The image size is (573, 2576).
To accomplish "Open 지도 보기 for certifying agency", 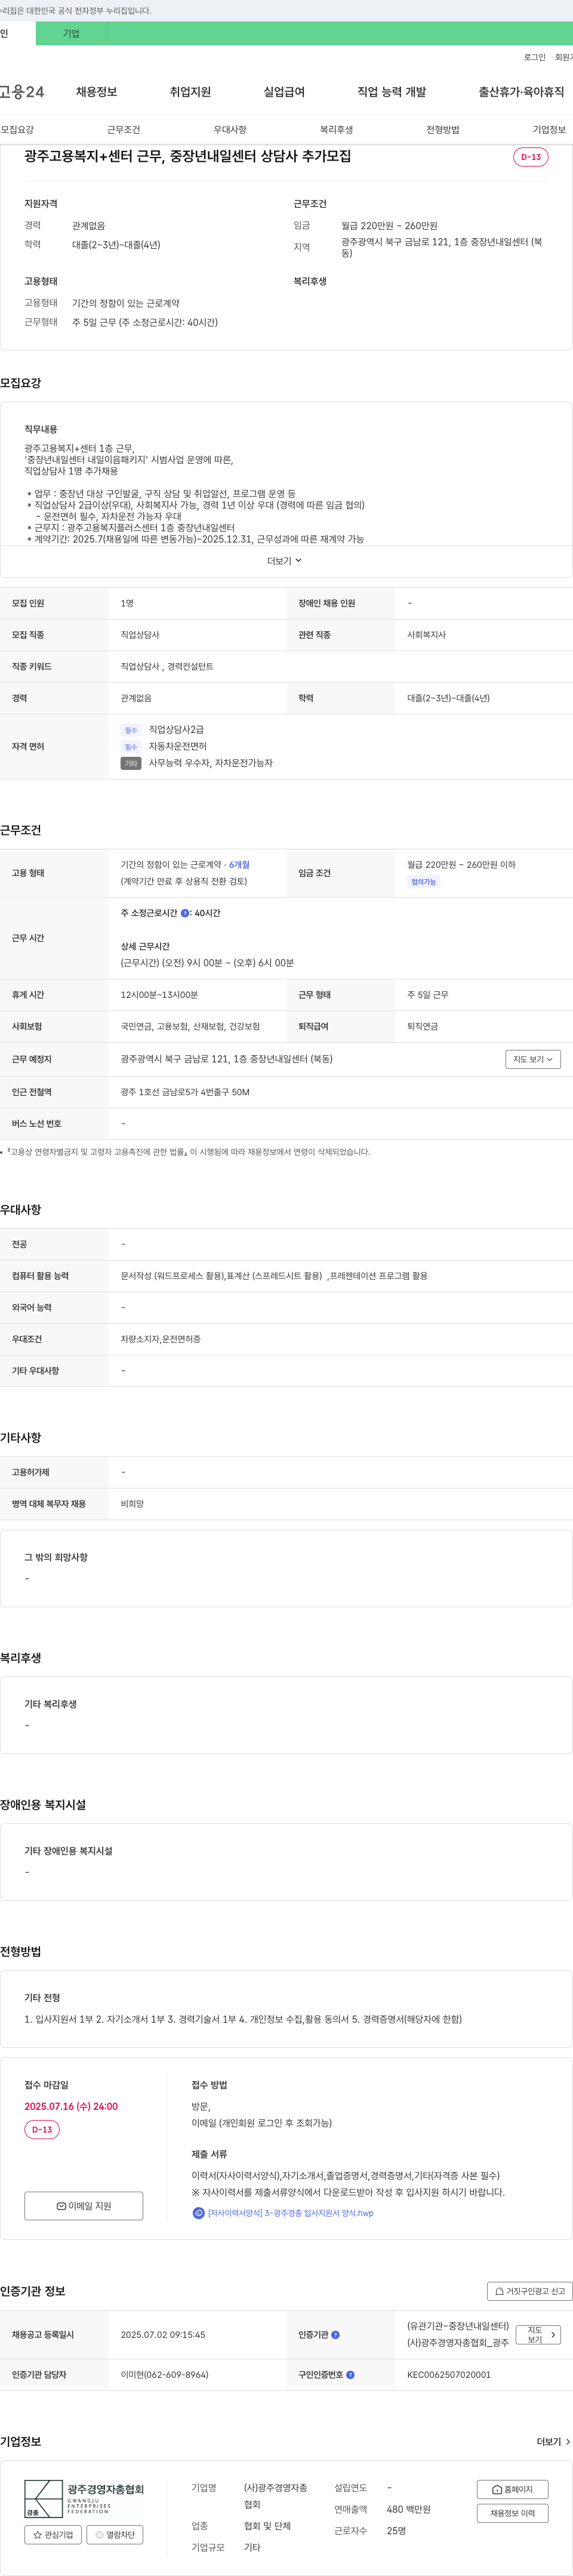I will [538, 2335].
